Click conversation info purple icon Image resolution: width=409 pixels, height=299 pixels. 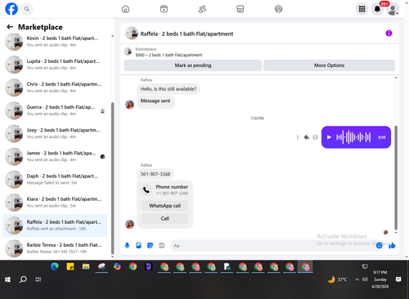tap(389, 33)
